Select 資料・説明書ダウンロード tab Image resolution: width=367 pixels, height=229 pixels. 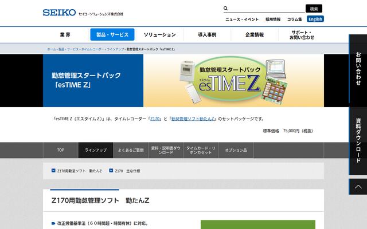166,150
